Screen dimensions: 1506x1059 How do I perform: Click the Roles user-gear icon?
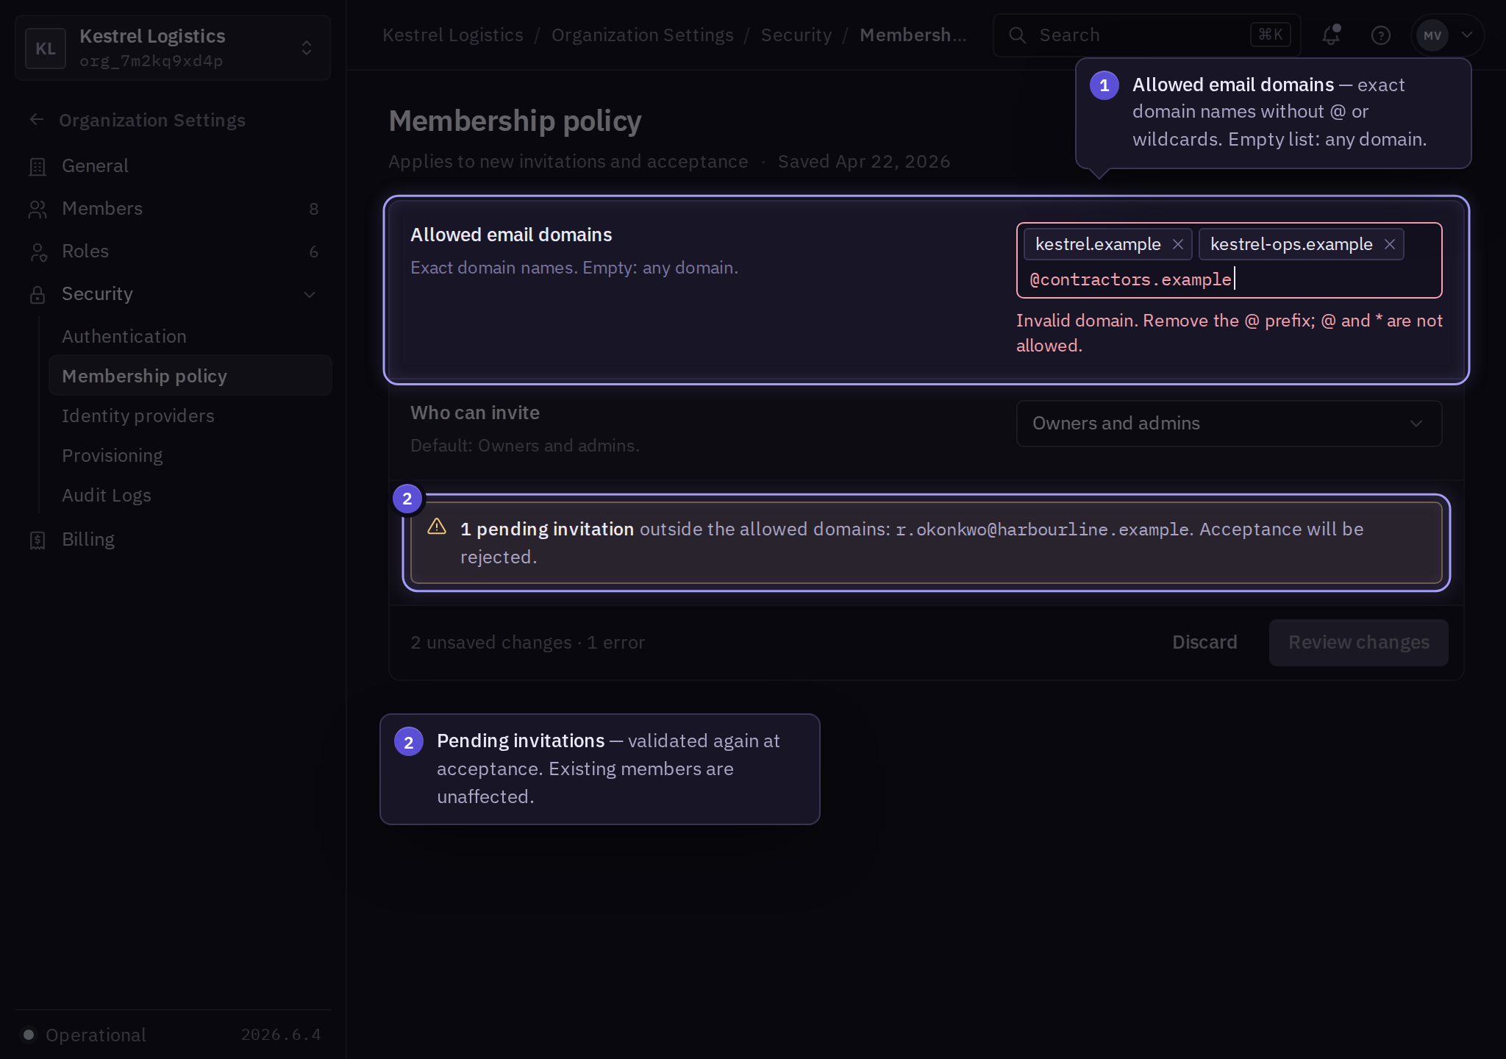coord(38,252)
